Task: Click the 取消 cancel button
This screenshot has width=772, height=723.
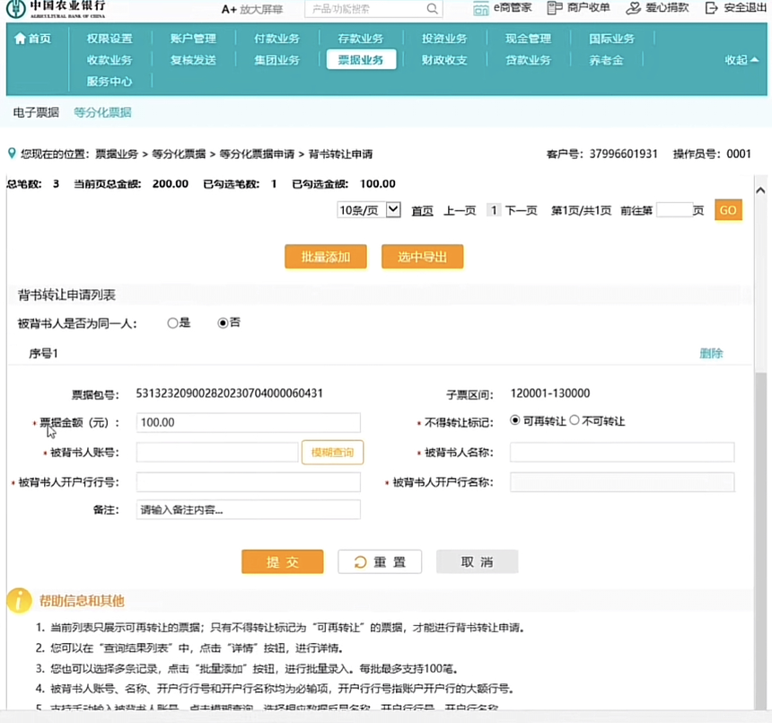Action: pyautogui.click(x=477, y=561)
